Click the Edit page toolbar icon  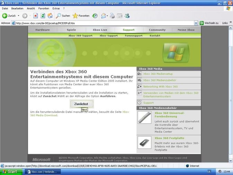[119, 16]
